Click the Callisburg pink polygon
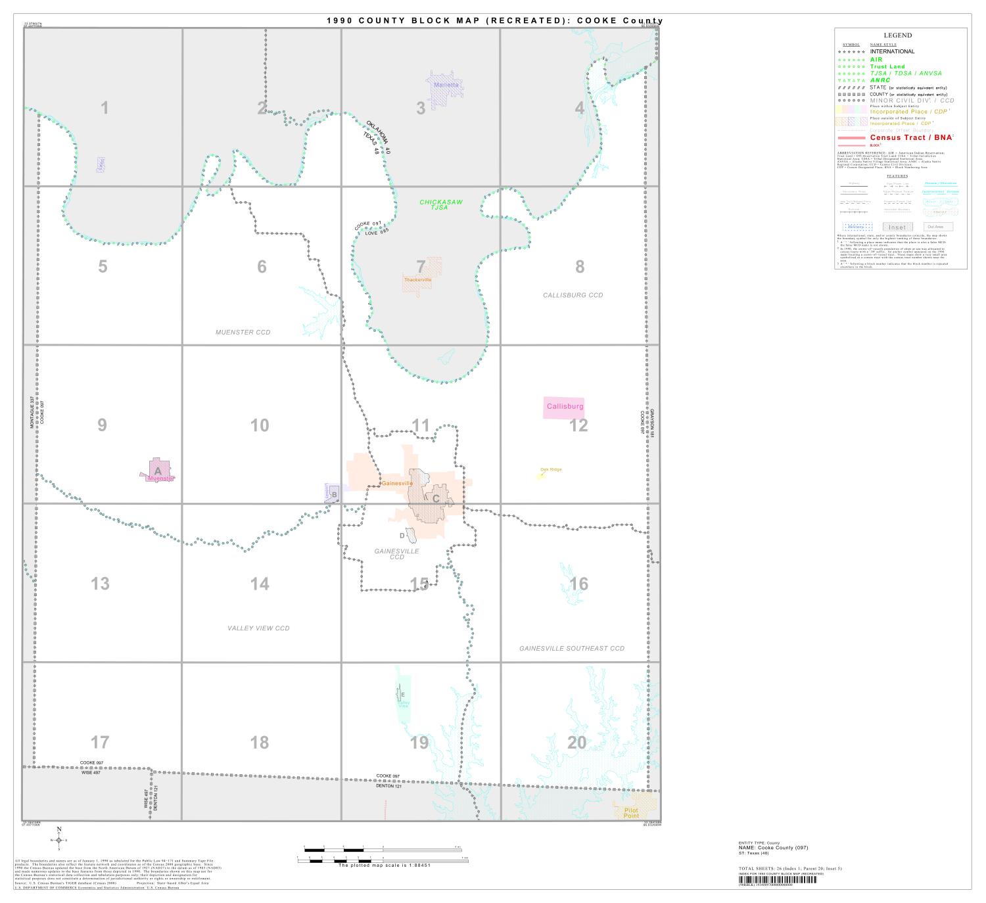This screenshot has width=986, height=903. coord(565,406)
